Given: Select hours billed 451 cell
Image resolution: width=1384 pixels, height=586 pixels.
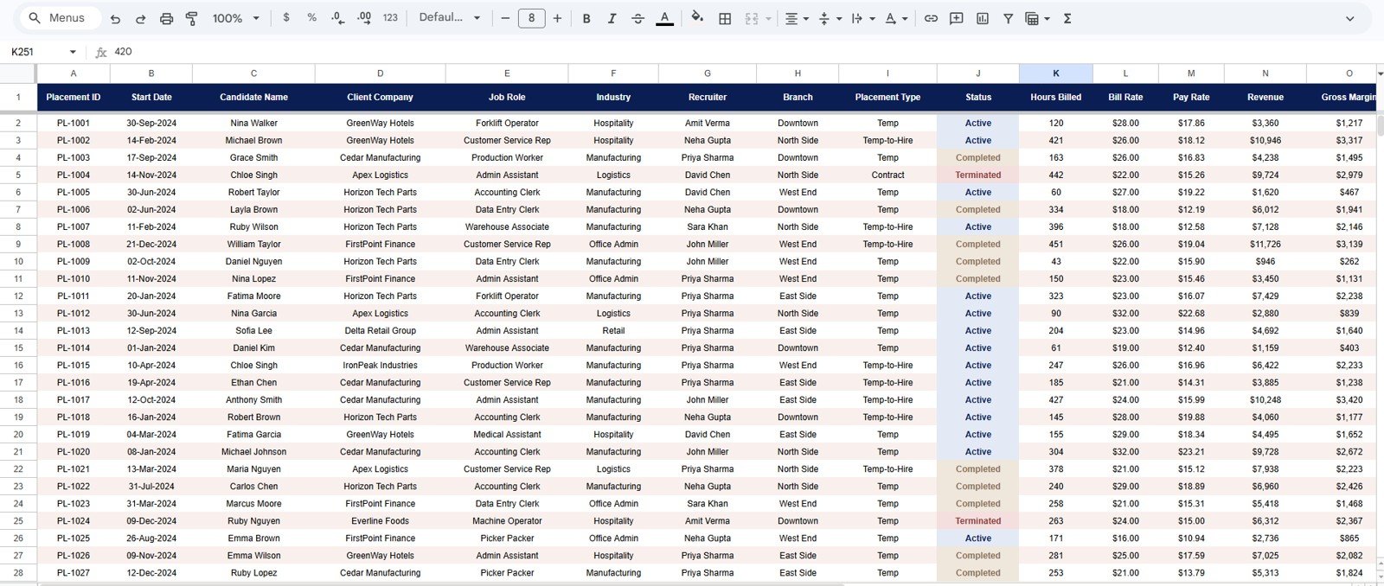Looking at the screenshot, I should (x=1055, y=244).
